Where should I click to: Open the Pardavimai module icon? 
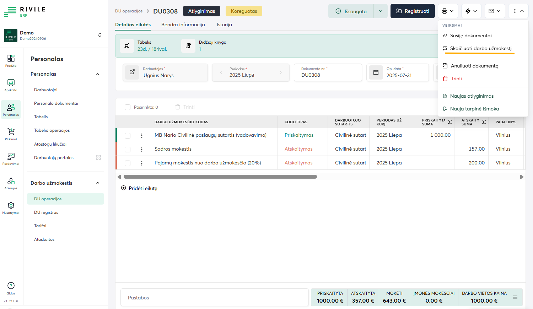(x=11, y=158)
